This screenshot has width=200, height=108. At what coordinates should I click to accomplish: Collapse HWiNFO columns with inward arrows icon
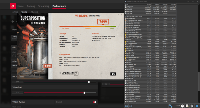(x=131, y=106)
